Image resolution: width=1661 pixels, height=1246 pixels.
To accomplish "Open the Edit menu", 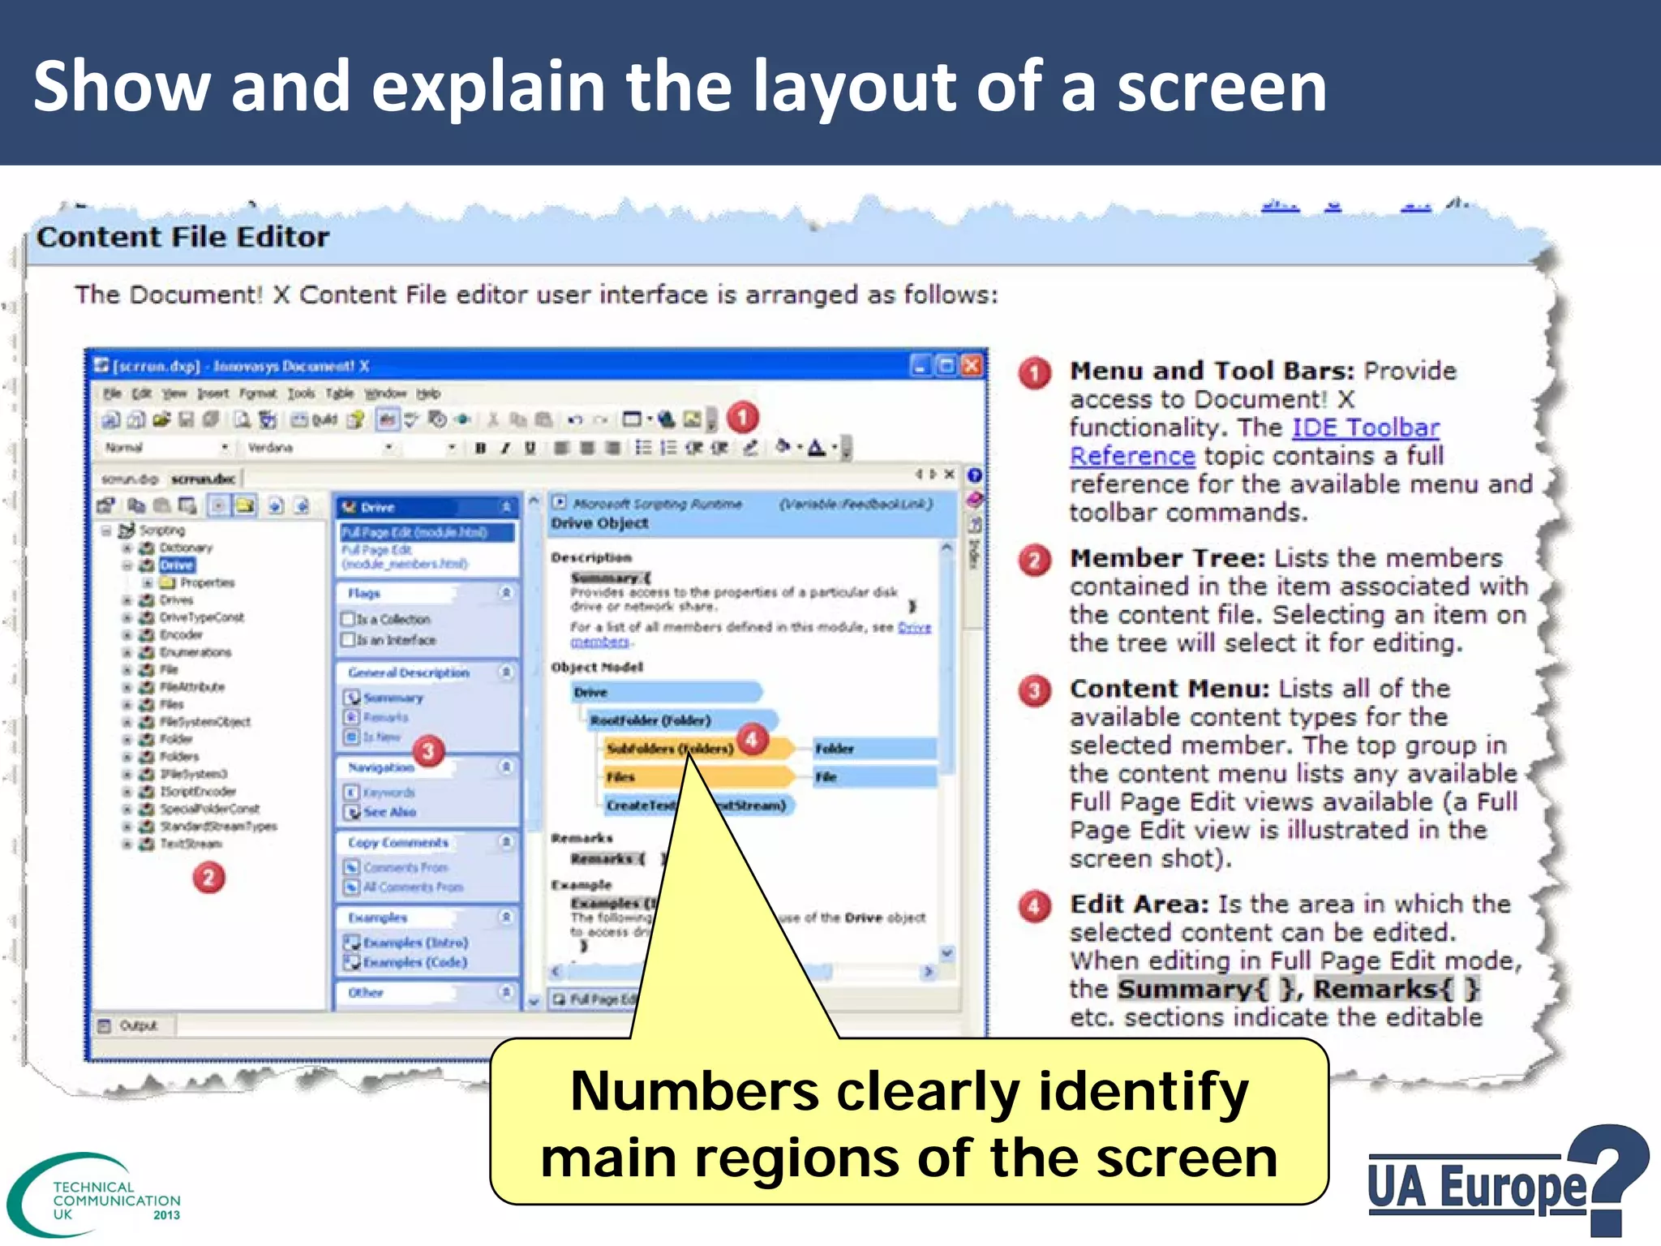I will point(142,393).
